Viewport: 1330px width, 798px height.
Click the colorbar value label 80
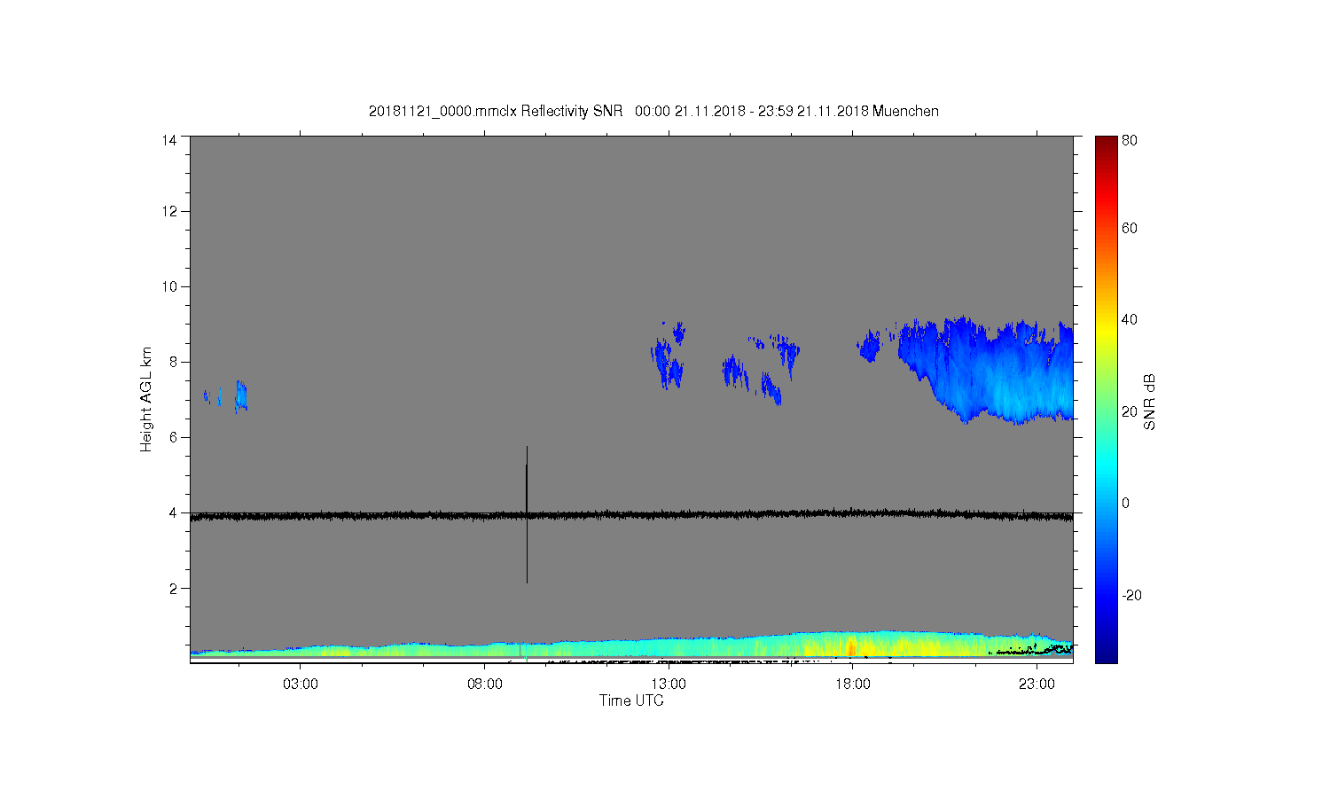[1130, 140]
